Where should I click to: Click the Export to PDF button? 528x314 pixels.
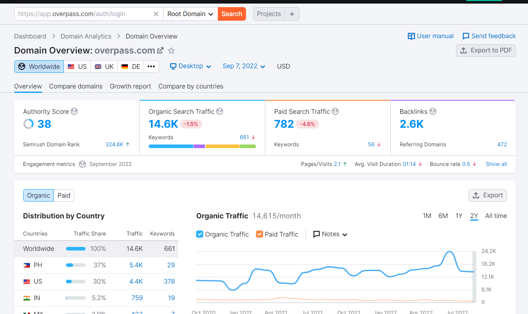[x=486, y=50]
